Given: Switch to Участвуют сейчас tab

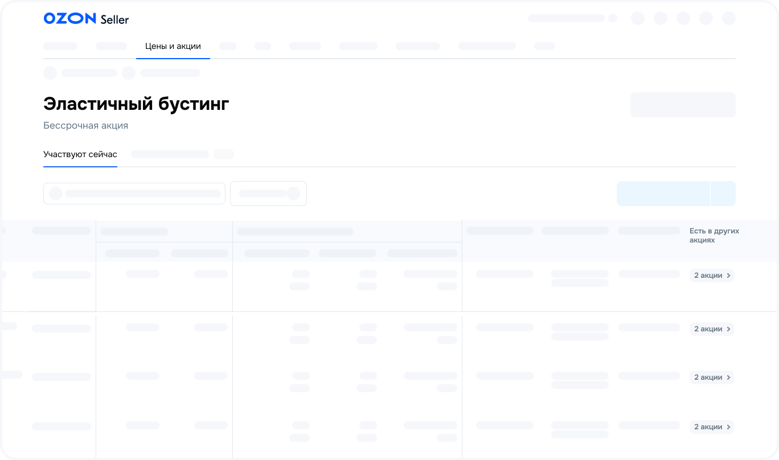Looking at the screenshot, I should pos(80,154).
